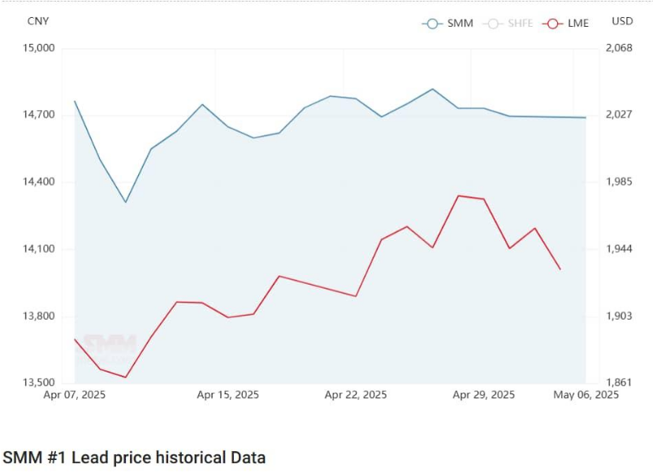This screenshot has height=473, width=653.
Task: Click the Apr 07, 2025 date label
Action: tap(74, 395)
